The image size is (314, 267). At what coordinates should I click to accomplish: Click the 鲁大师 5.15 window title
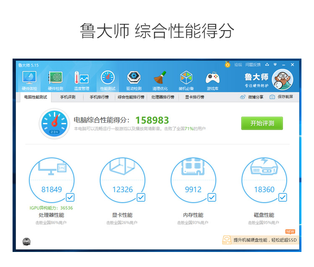28,65
